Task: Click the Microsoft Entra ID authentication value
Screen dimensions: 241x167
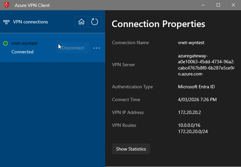Action: point(196,87)
